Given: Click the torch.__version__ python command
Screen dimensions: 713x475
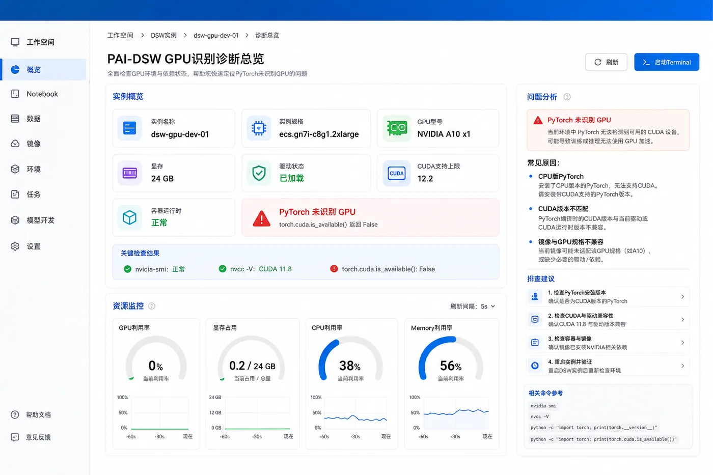Looking at the screenshot, I should (x=594, y=428).
